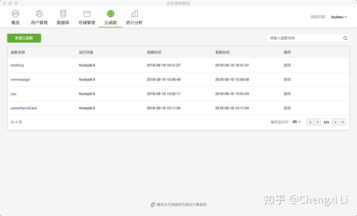Open the 用户管理 user management icon
This screenshot has width=357, height=216.
(39, 14)
